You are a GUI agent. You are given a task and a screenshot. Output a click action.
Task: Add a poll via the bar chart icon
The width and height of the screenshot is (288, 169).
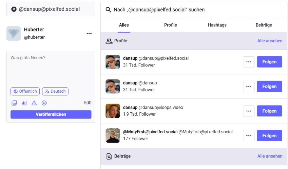pyautogui.click(x=24, y=103)
